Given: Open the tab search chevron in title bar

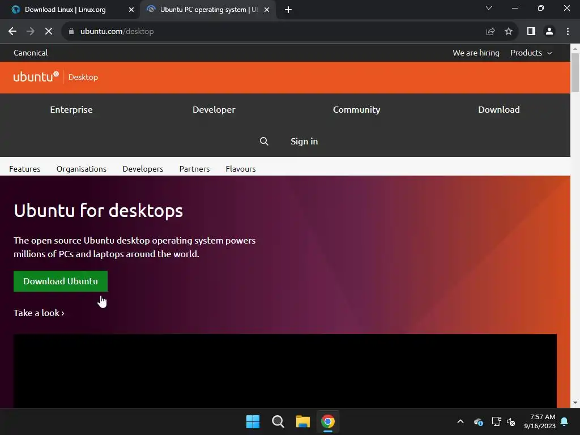Looking at the screenshot, I should (489, 8).
